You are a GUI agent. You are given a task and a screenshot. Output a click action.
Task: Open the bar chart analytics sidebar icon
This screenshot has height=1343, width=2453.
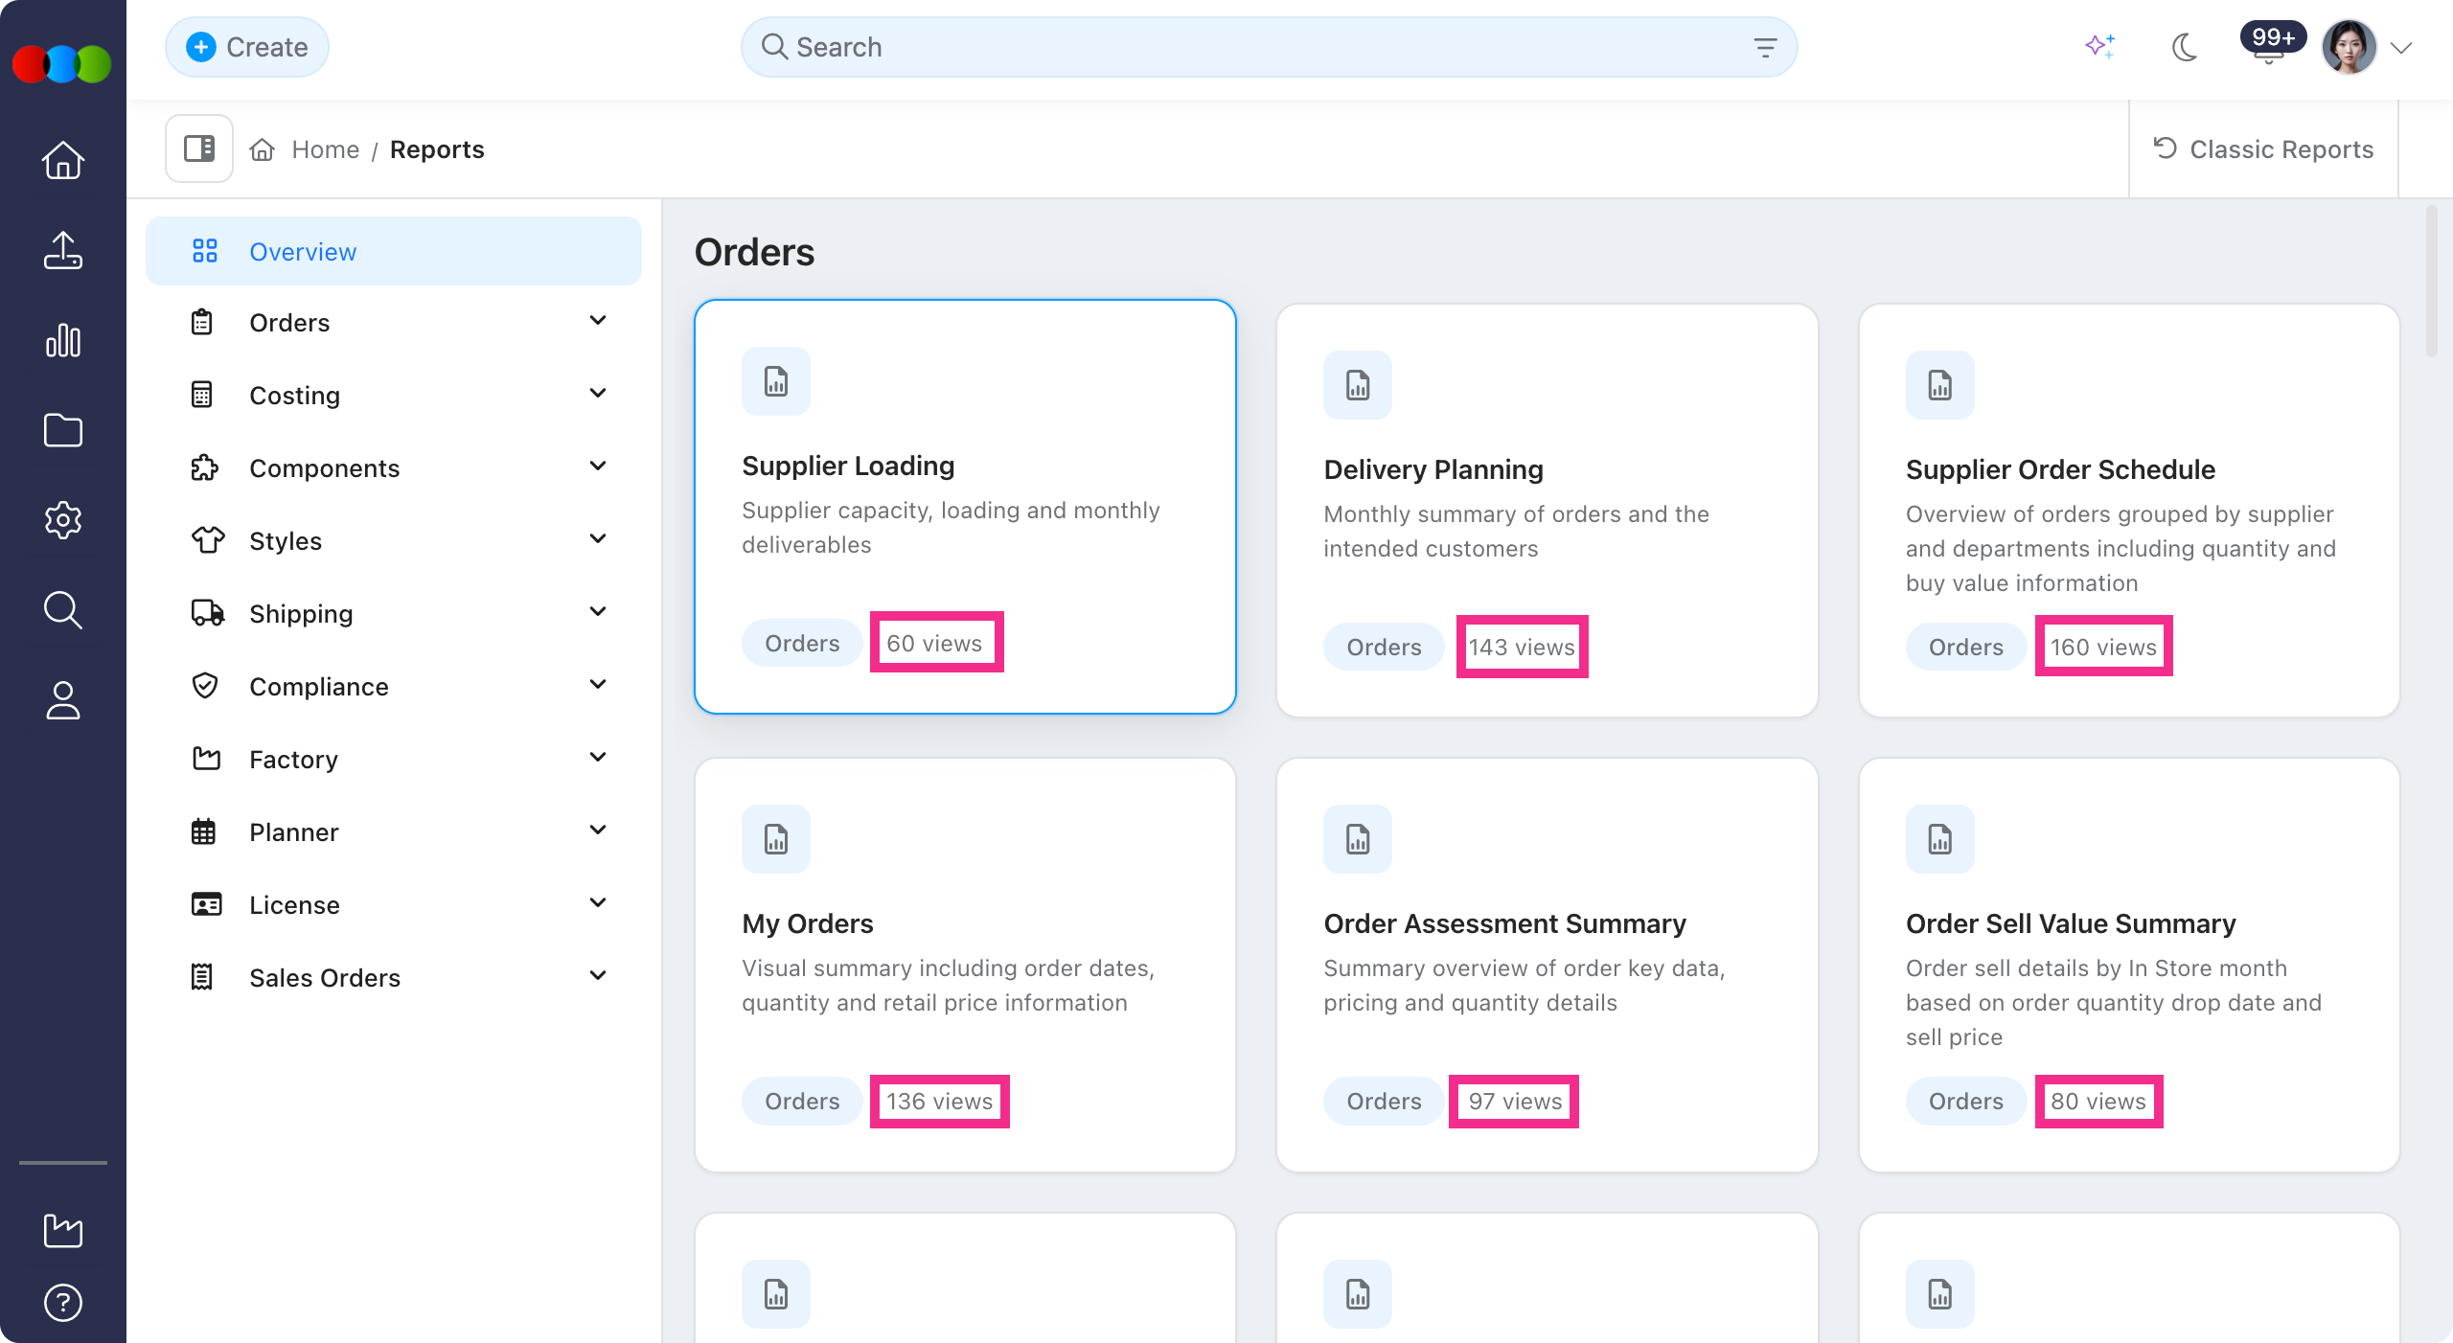pos(63,341)
